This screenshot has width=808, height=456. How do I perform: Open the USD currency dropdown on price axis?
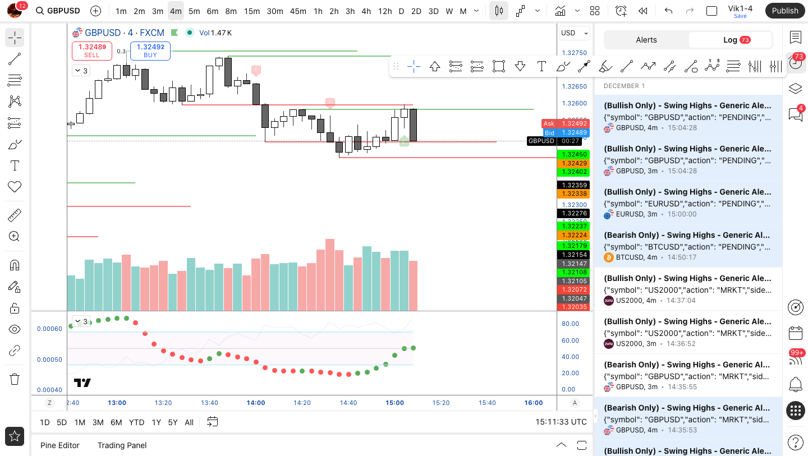[575, 33]
